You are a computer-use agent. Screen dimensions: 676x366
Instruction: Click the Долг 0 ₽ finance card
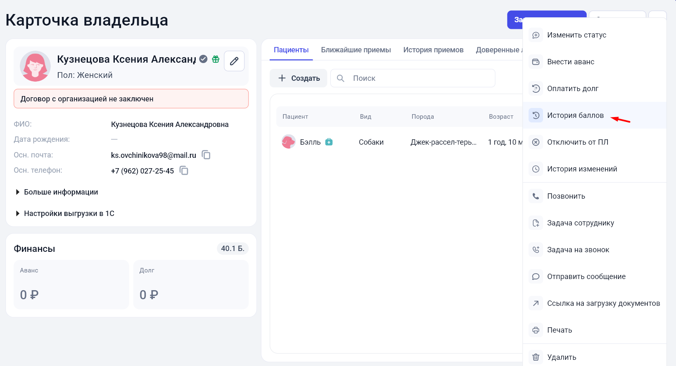pos(191,284)
